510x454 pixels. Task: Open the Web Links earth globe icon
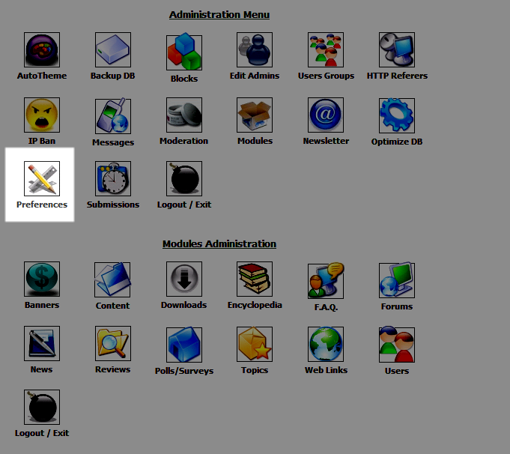point(326,344)
